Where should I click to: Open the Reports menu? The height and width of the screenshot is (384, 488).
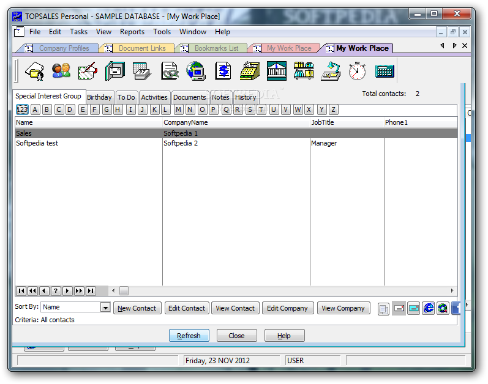132,32
